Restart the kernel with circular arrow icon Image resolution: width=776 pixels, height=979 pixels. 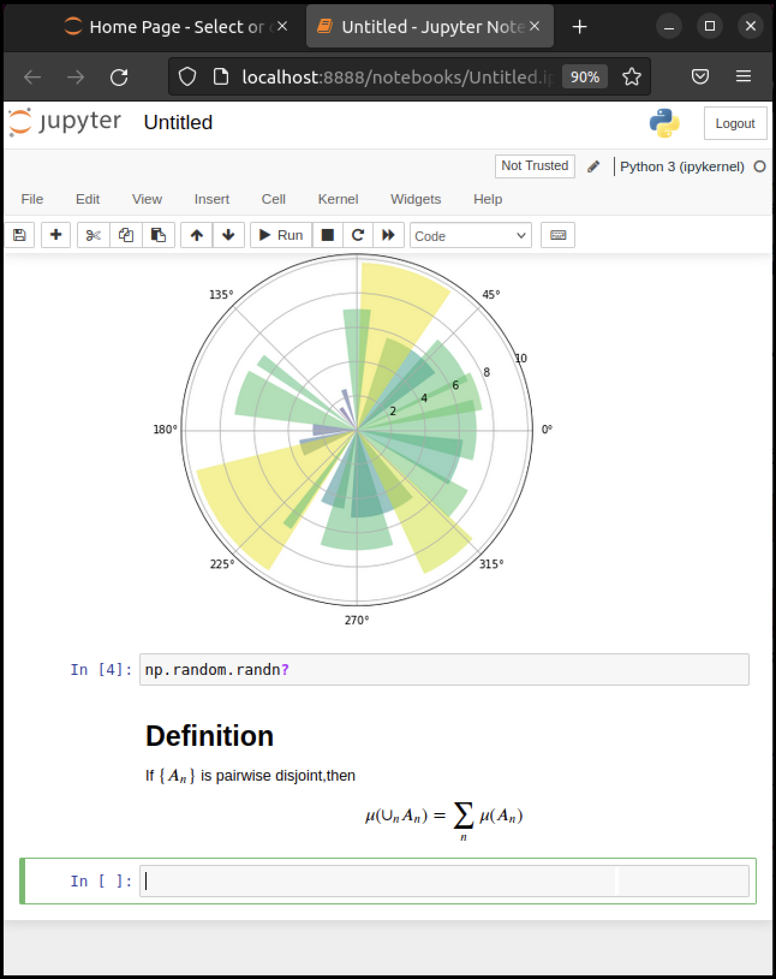tap(358, 235)
